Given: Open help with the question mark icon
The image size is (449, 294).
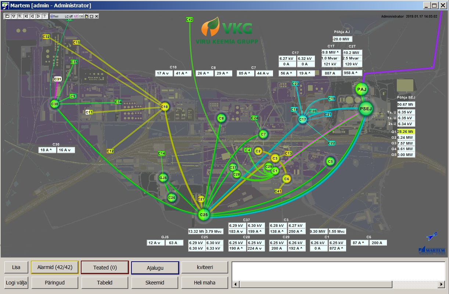Looking at the screenshot, I should pyautogui.click(x=44, y=16).
